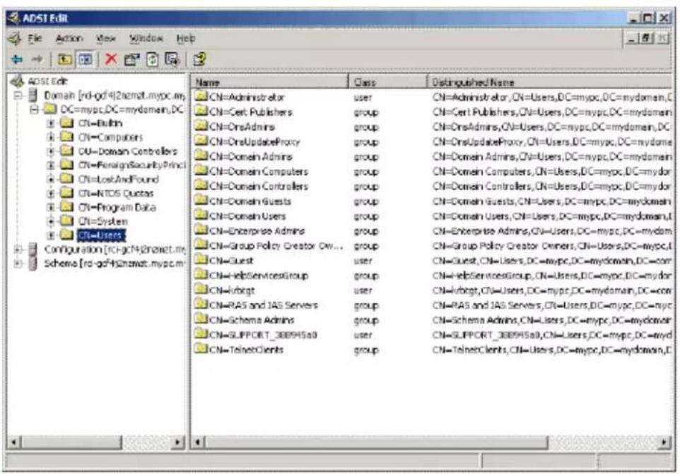Screen dimensions: 680x474
Task: Click the Up one level toolbar icon
Action: [x=64, y=59]
